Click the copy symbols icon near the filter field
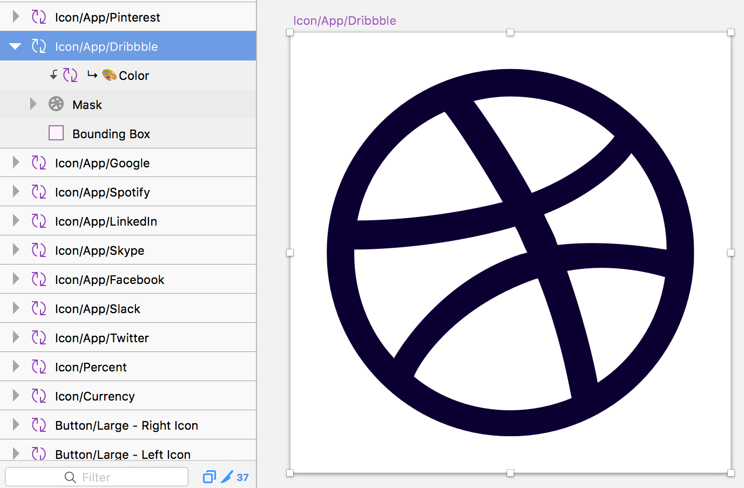The image size is (744, 488). tap(209, 477)
